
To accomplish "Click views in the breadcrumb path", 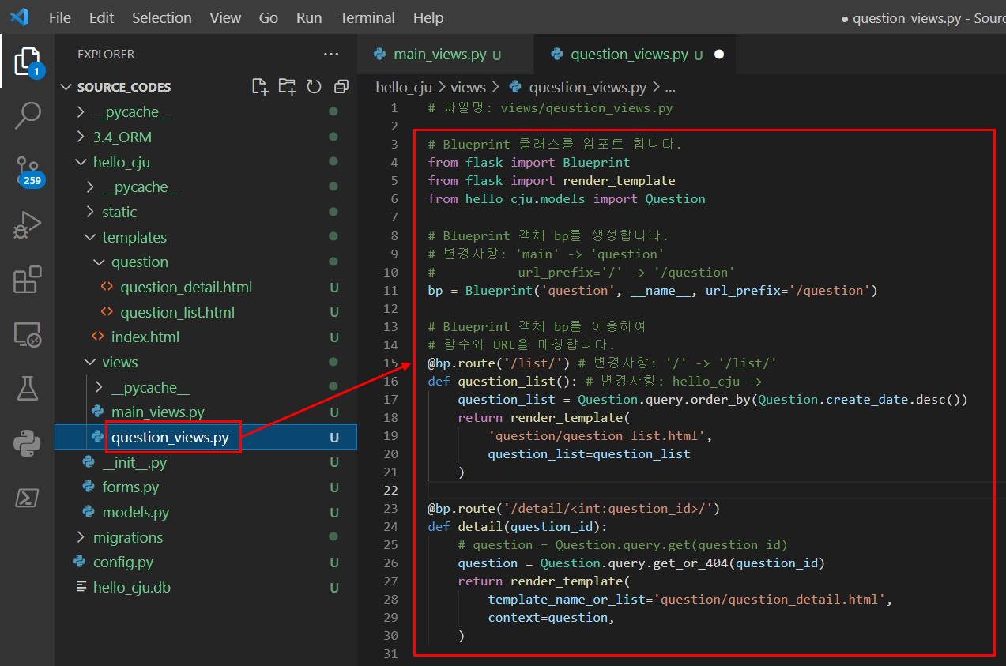I will pos(468,88).
